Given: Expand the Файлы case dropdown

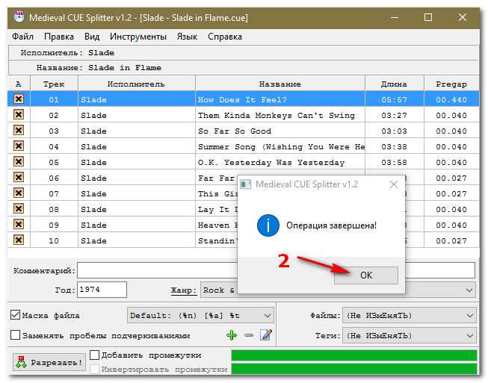Looking at the screenshot, I should tap(410, 316).
